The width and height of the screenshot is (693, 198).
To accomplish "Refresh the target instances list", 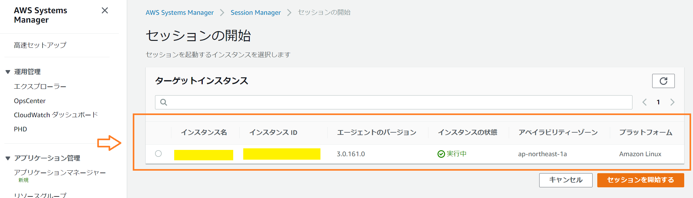I will [x=663, y=81].
